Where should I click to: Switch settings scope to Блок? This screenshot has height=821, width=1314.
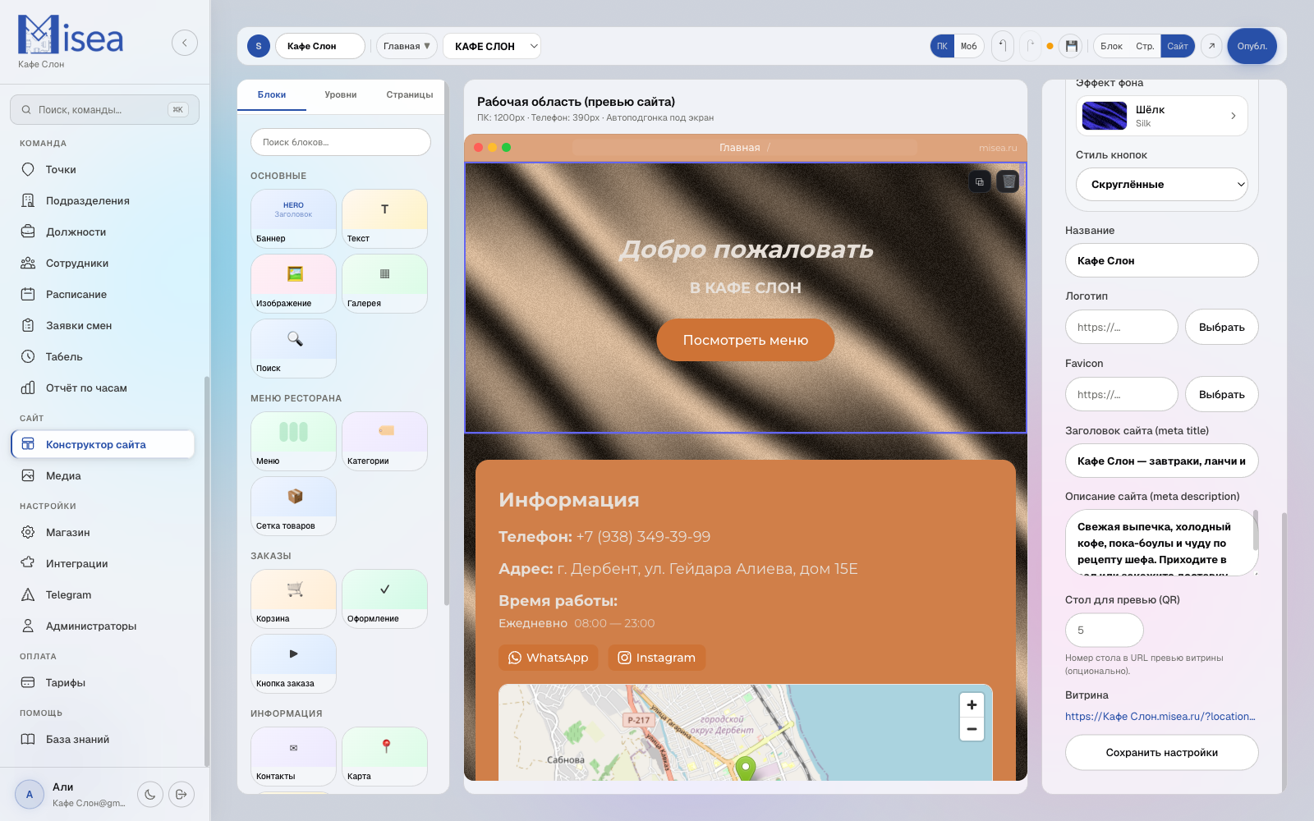(x=1111, y=46)
